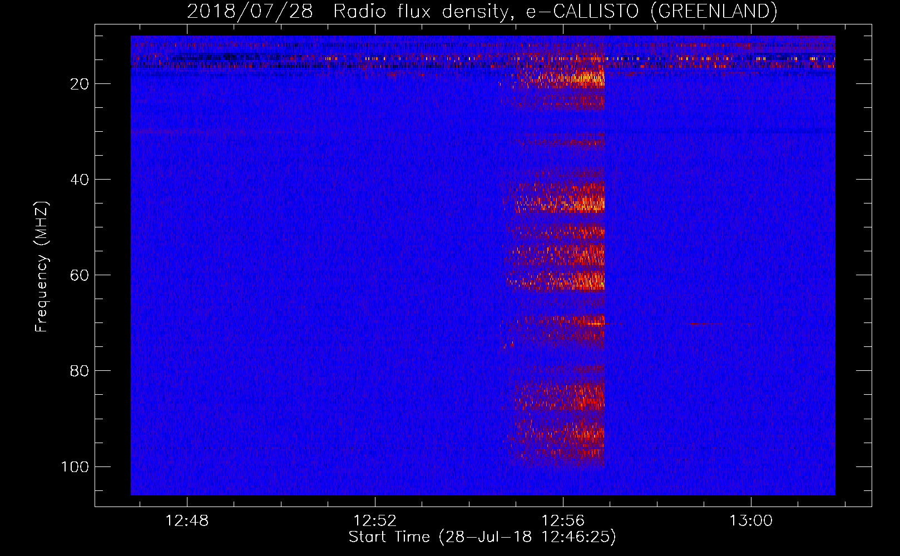This screenshot has width=900, height=556.
Task: Click the 'Start Time (28-Jul-18 12:46:25)' label
Action: (482, 537)
